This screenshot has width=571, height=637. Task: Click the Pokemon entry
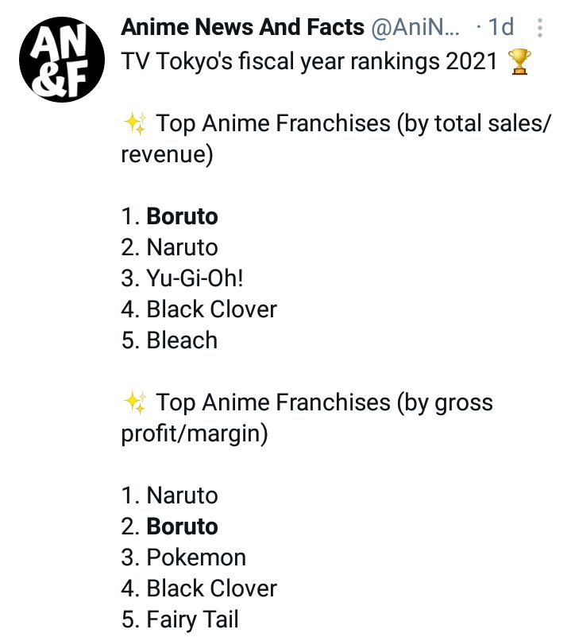pos(196,557)
